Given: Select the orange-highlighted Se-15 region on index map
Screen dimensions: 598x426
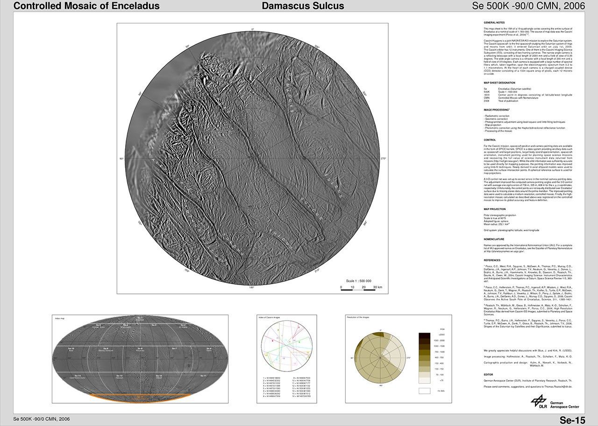Looking at the screenshot, I should [140, 396].
